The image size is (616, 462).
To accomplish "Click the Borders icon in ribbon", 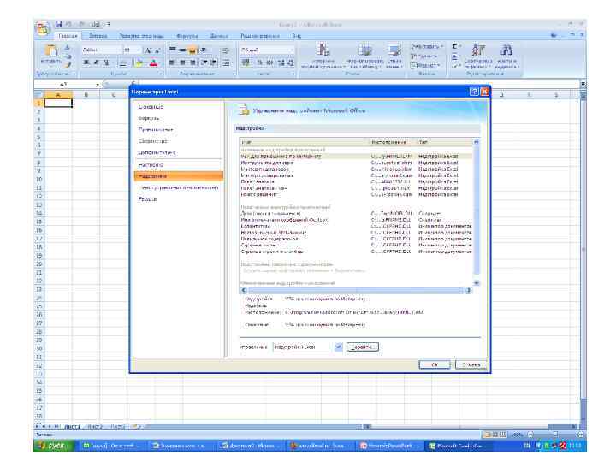I will point(123,62).
